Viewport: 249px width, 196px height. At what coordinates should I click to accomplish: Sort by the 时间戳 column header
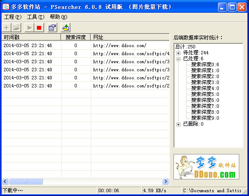point(31,37)
